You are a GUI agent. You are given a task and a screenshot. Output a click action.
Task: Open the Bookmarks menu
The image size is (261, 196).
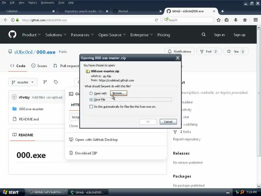point(47,3)
